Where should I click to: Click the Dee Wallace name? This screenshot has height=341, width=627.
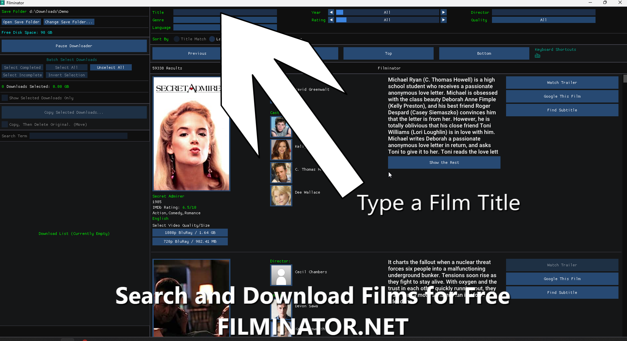pos(307,192)
